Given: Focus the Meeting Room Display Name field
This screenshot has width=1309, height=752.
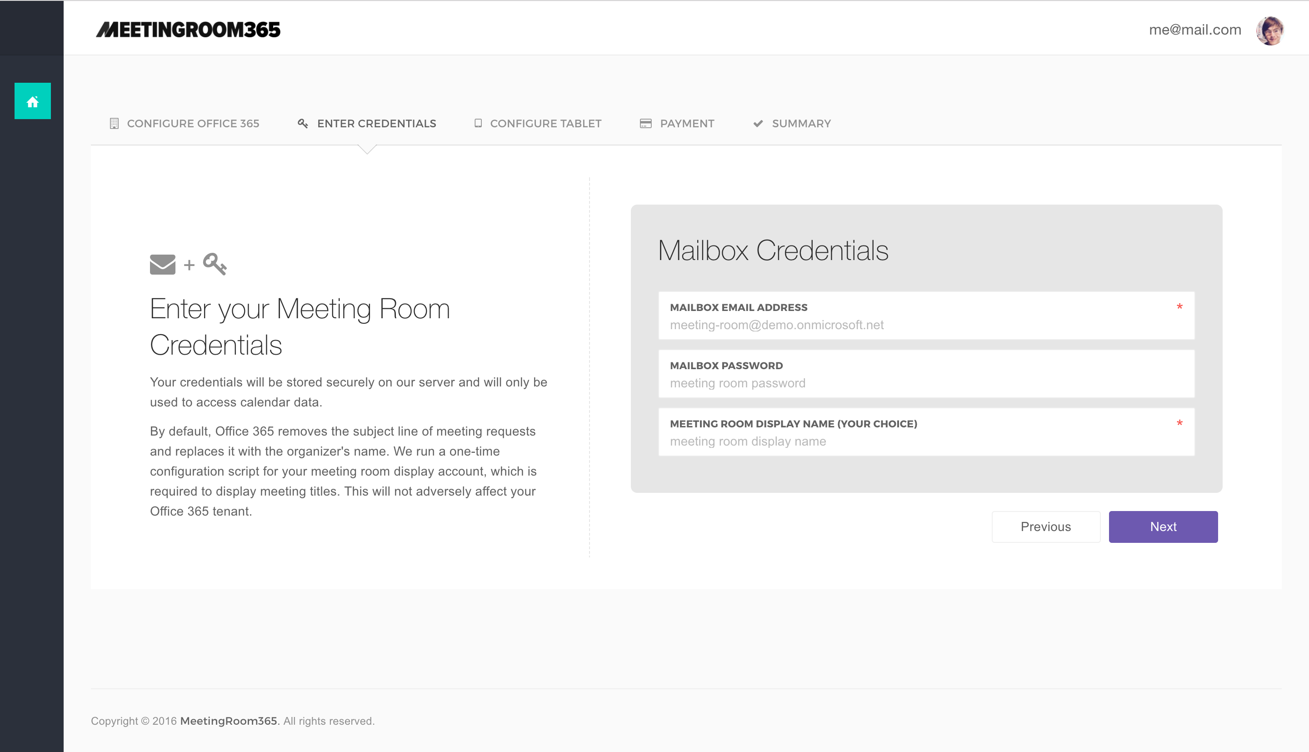Looking at the screenshot, I should pos(926,432).
